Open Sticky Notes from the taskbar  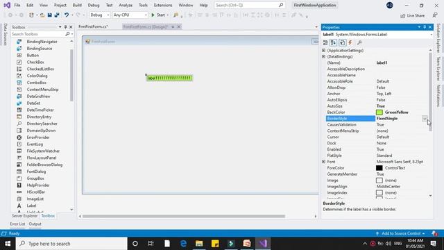click(x=215, y=244)
